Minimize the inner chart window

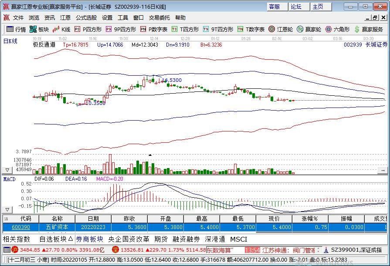(x=368, y=18)
